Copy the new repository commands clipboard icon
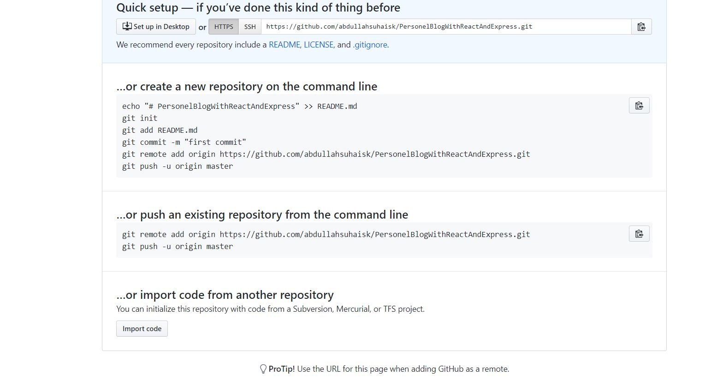This screenshot has width=717, height=386. [639, 106]
